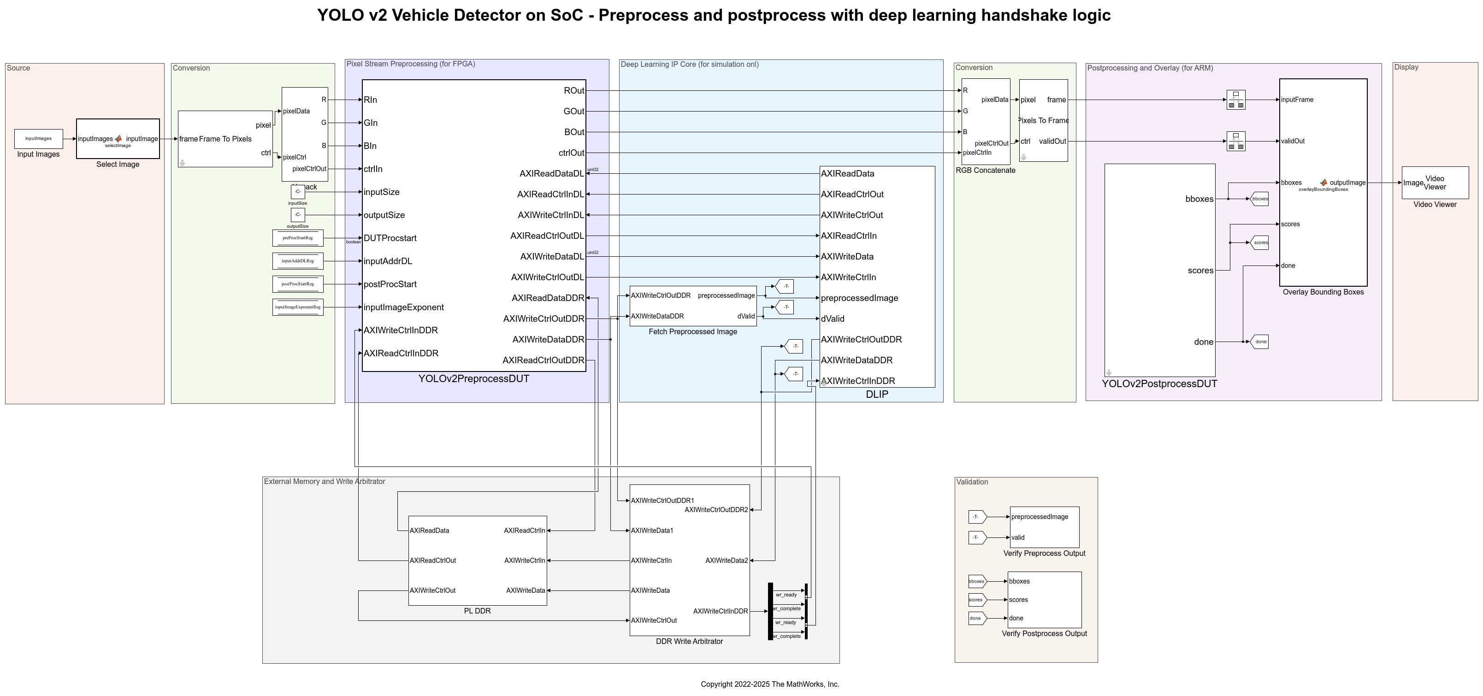Click the preProcStartReg register block
The height and width of the screenshot is (696, 1483).
(298, 238)
